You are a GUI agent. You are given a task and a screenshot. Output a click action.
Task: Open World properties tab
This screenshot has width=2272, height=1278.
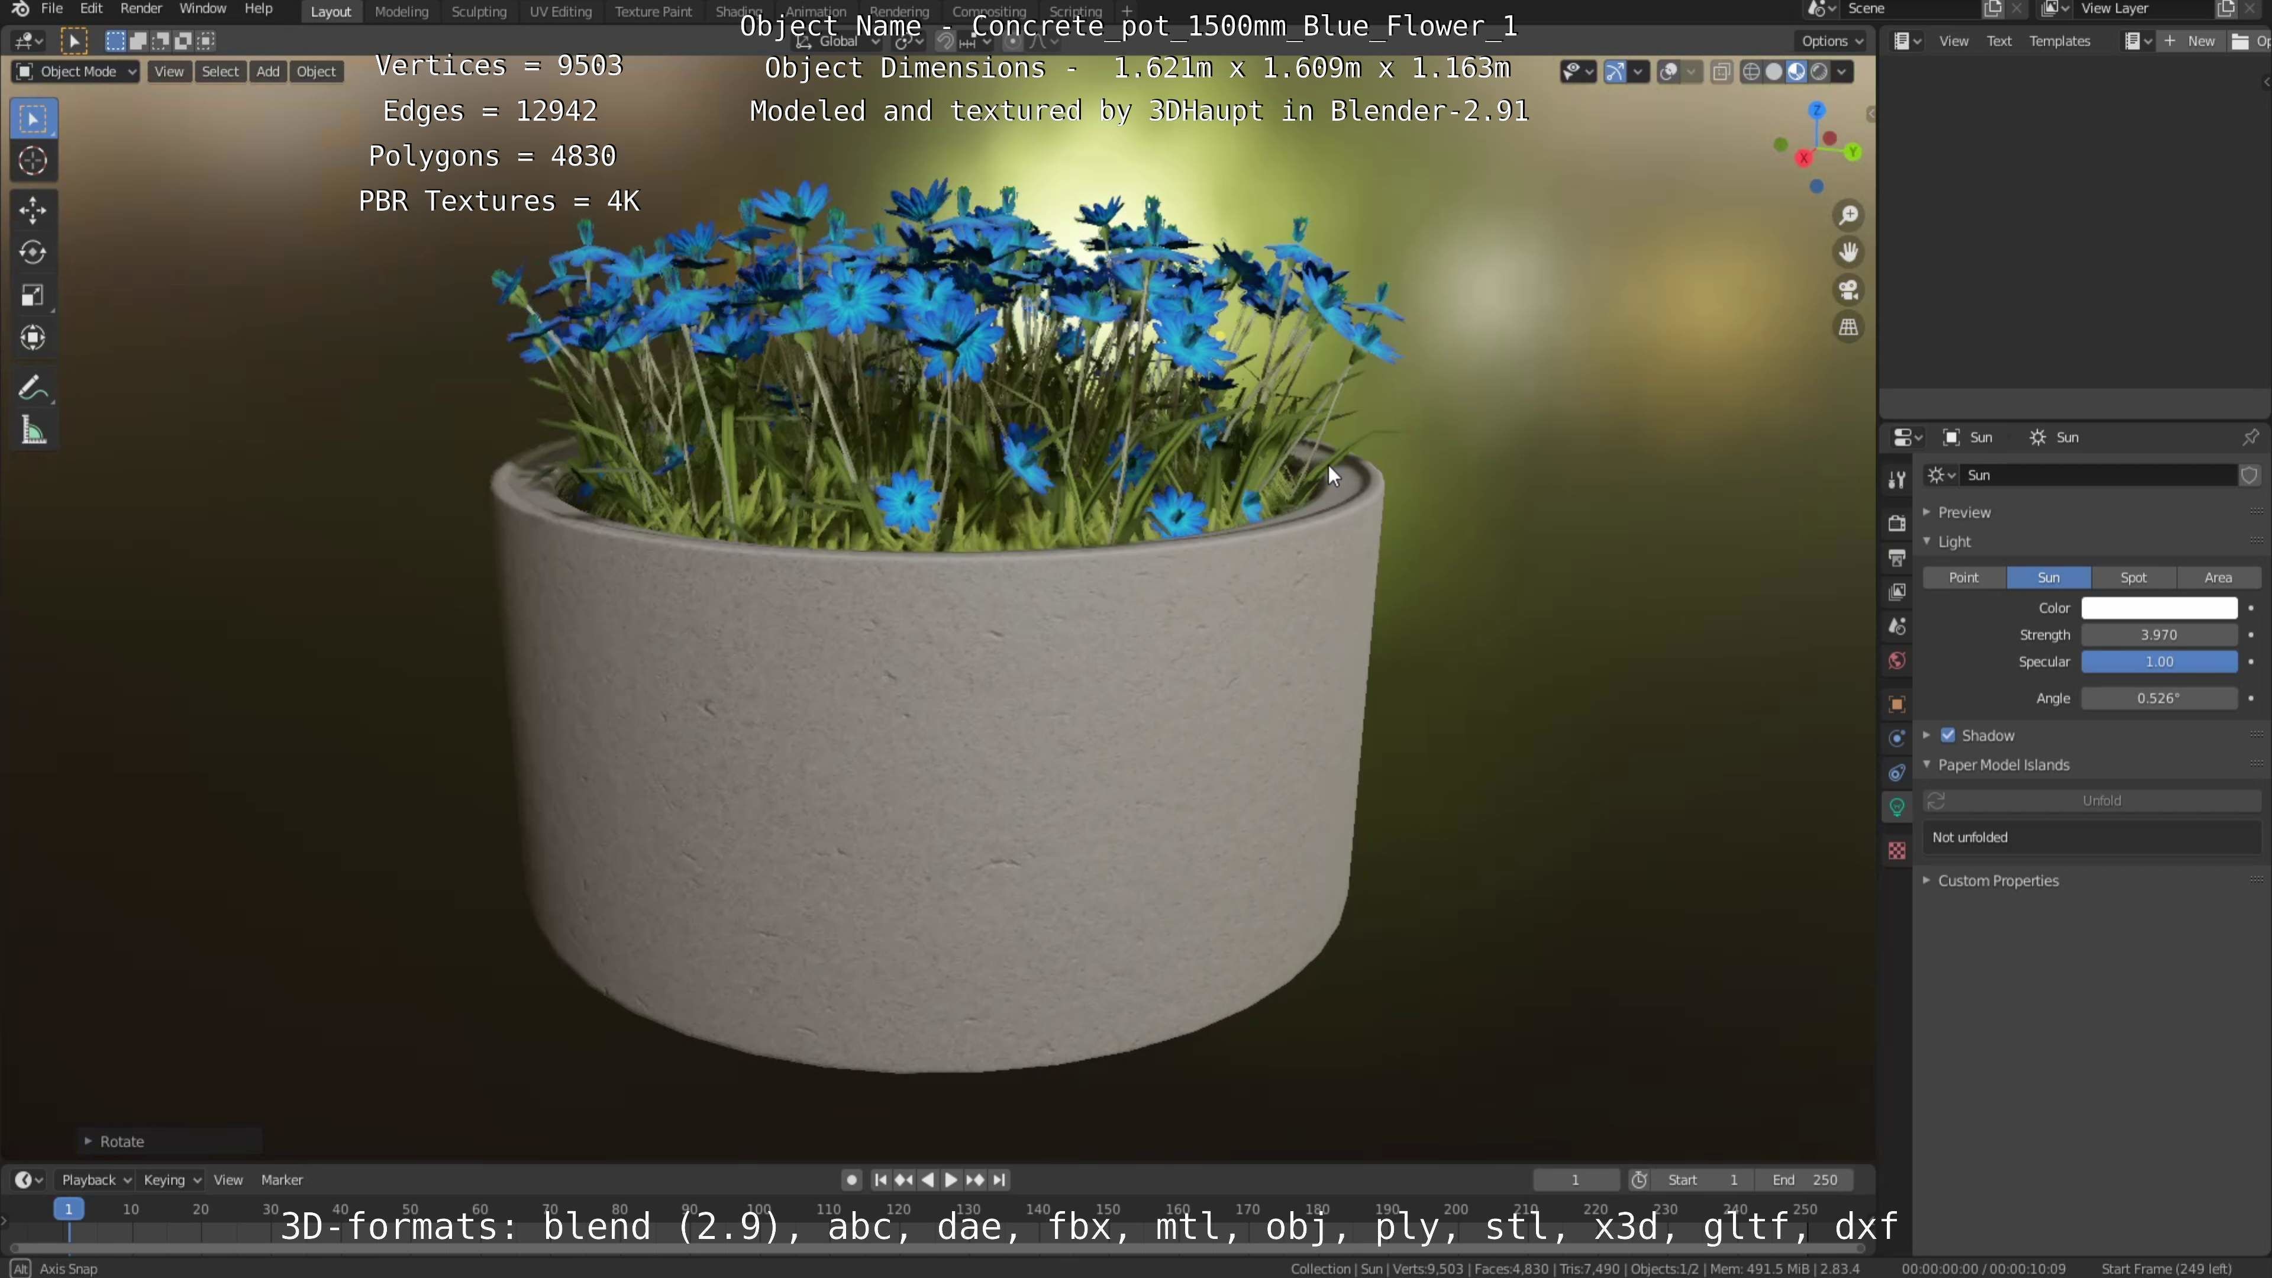(1896, 661)
